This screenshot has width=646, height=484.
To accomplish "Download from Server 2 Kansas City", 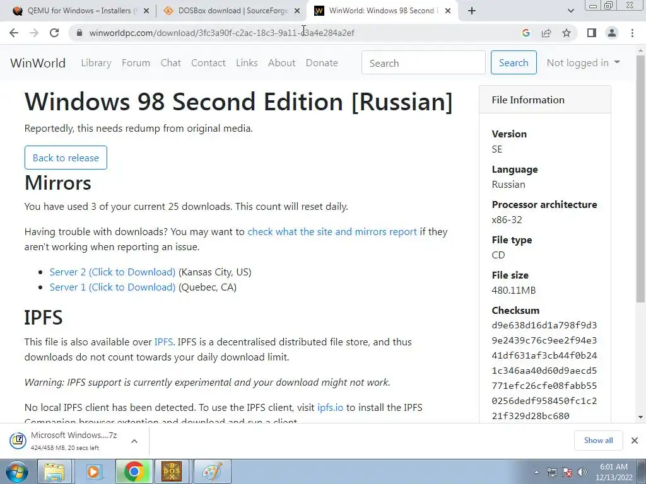I will [112, 272].
